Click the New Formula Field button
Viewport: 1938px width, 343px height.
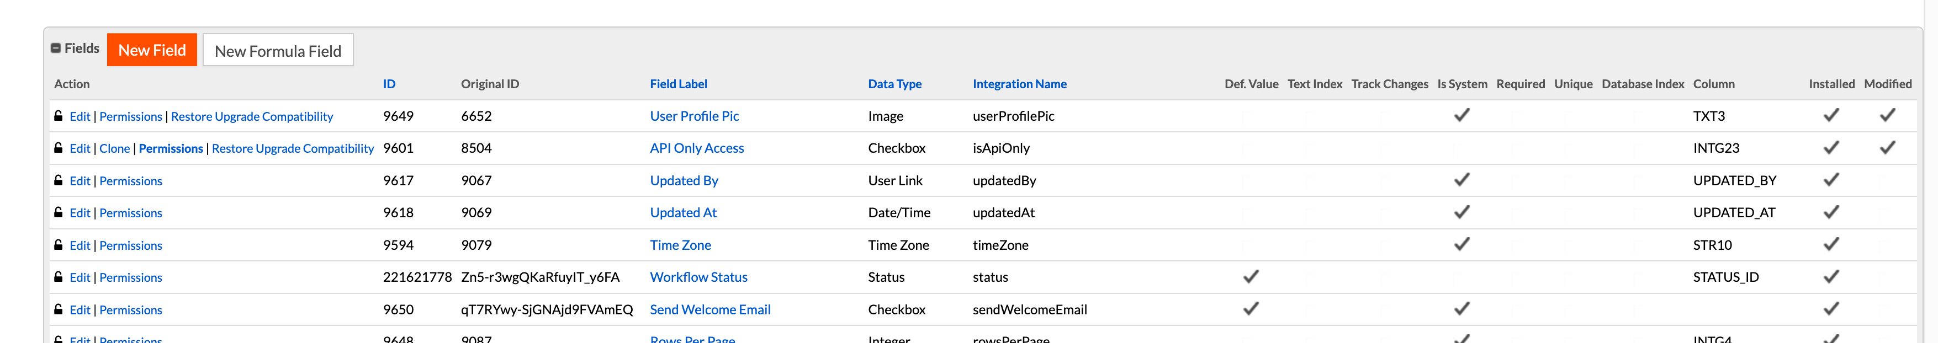[x=278, y=51]
